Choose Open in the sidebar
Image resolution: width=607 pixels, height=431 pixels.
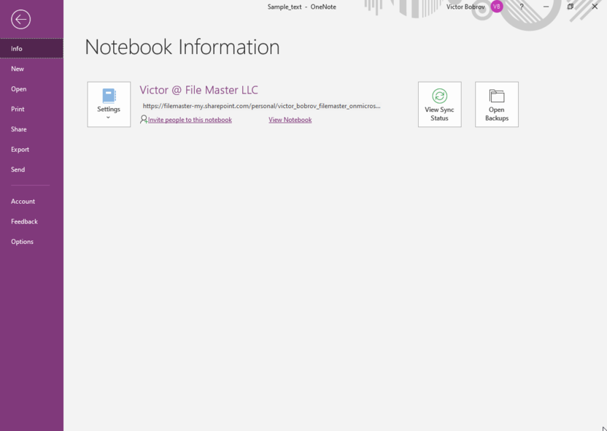(32, 89)
